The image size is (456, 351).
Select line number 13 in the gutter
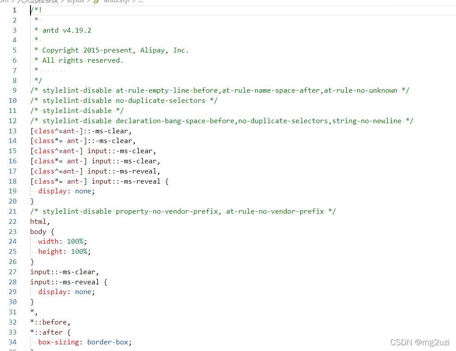pyautogui.click(x=12, y=131)
